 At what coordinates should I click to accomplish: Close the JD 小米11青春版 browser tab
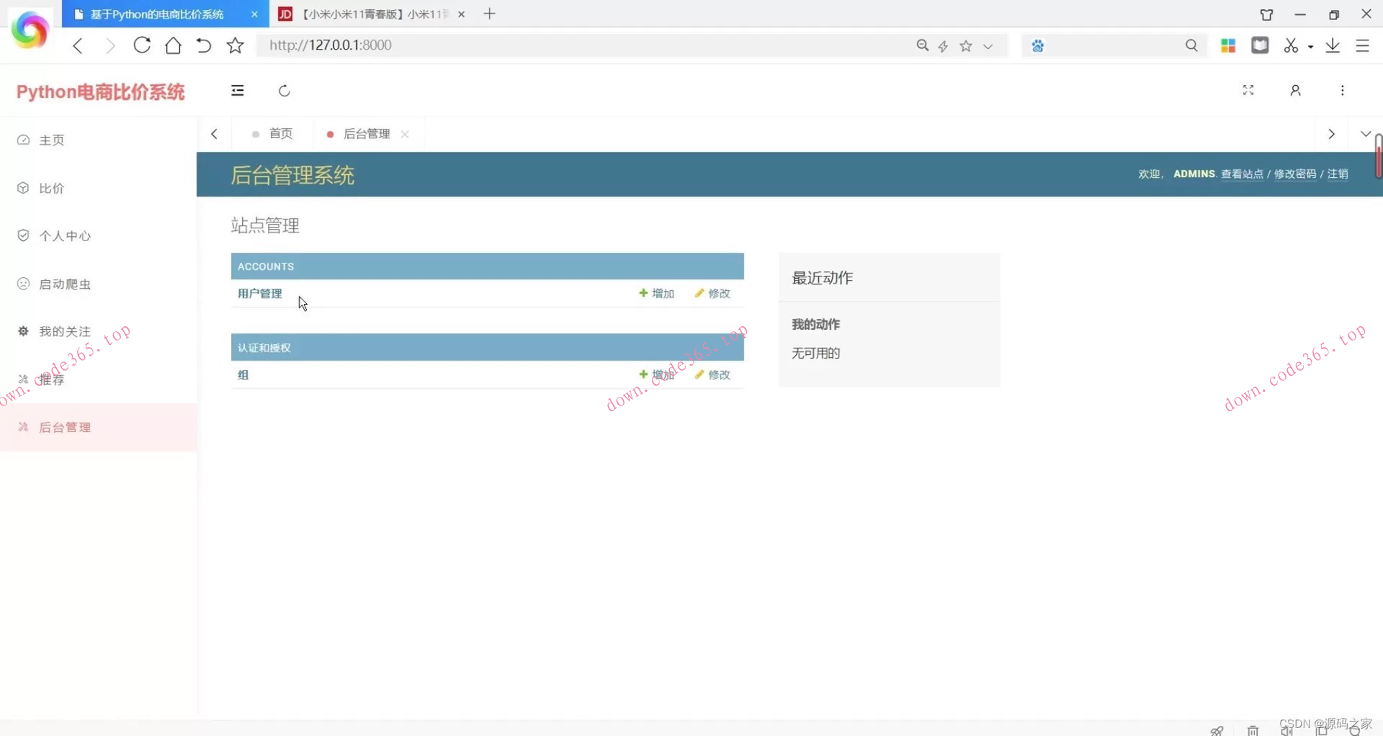click(x=462, y=14)
